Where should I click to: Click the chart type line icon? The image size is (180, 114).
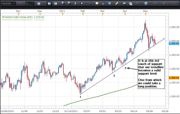(x=39, y=3)
